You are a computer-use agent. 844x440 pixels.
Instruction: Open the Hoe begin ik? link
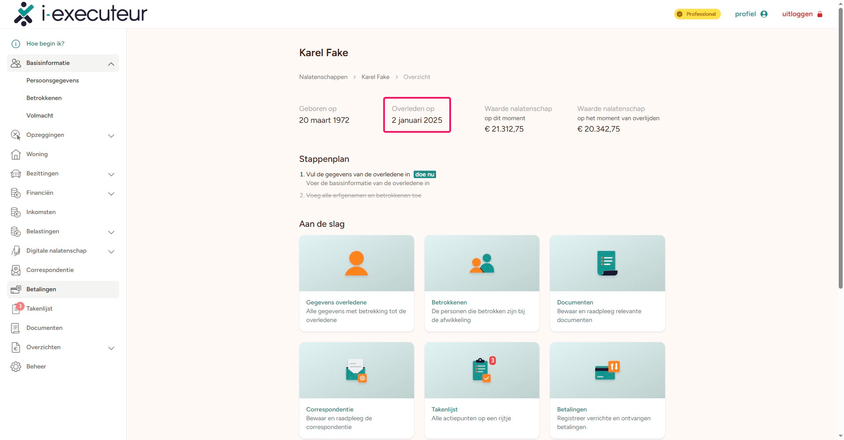pos(45,44)
